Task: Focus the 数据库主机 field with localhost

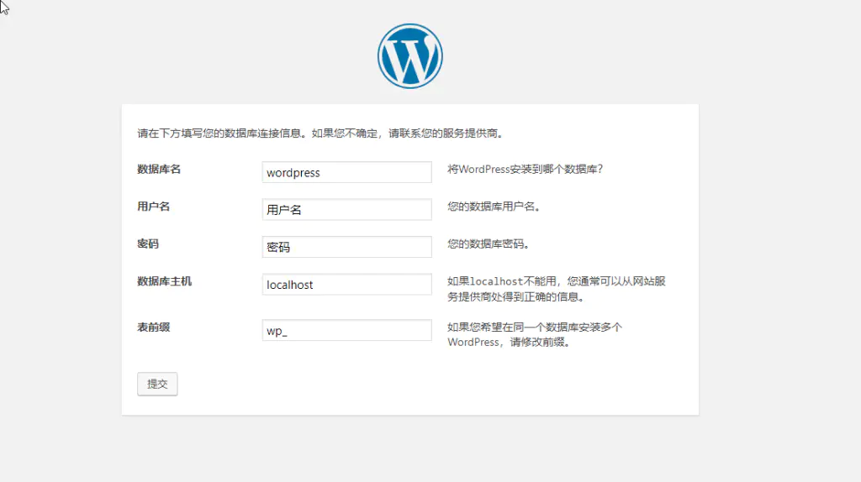Action: (347, 284)
